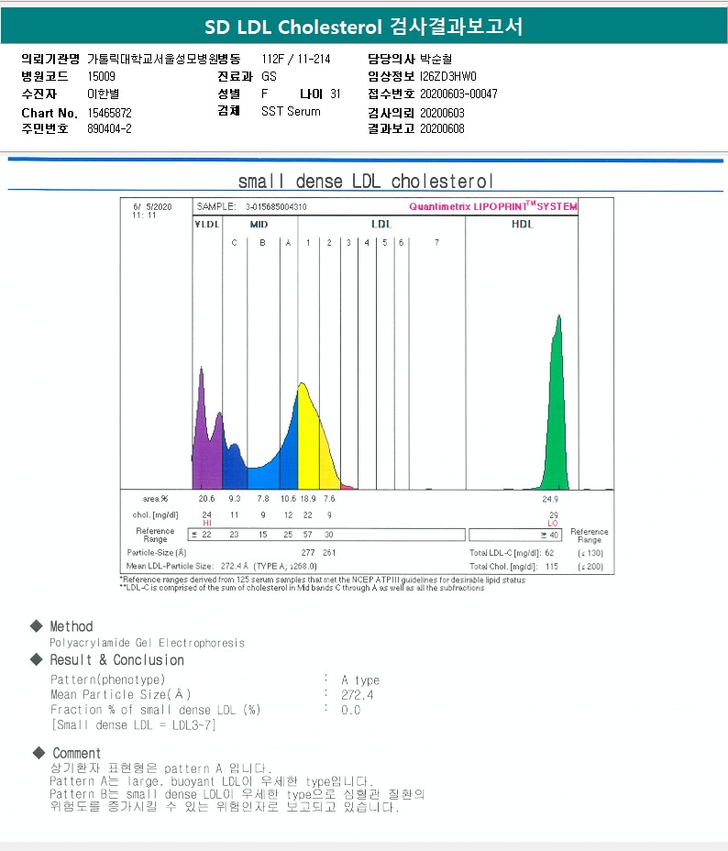The width and height of the screenshot is (728, 851).
Task: Click the clinical info code 'I26ZD3HW0'
Action: [448, 76]
